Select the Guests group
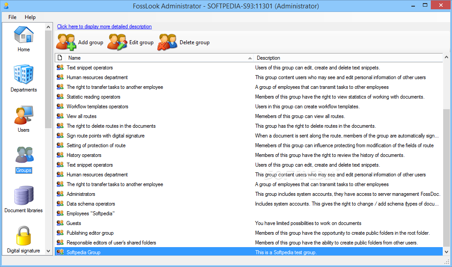This screenshot has width=452, height=267. [249, 223]
